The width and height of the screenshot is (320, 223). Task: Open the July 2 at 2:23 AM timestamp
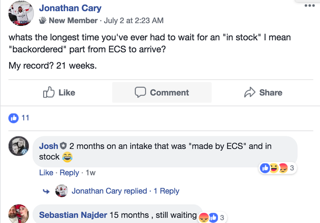134,21
